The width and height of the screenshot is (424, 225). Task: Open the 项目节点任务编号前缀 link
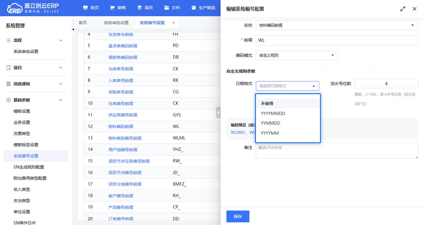coord(129,161)
